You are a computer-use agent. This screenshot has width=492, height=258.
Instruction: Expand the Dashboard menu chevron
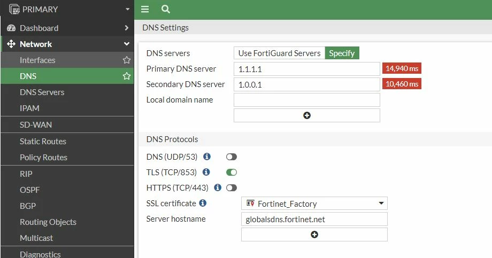click(x=126, y=28)
